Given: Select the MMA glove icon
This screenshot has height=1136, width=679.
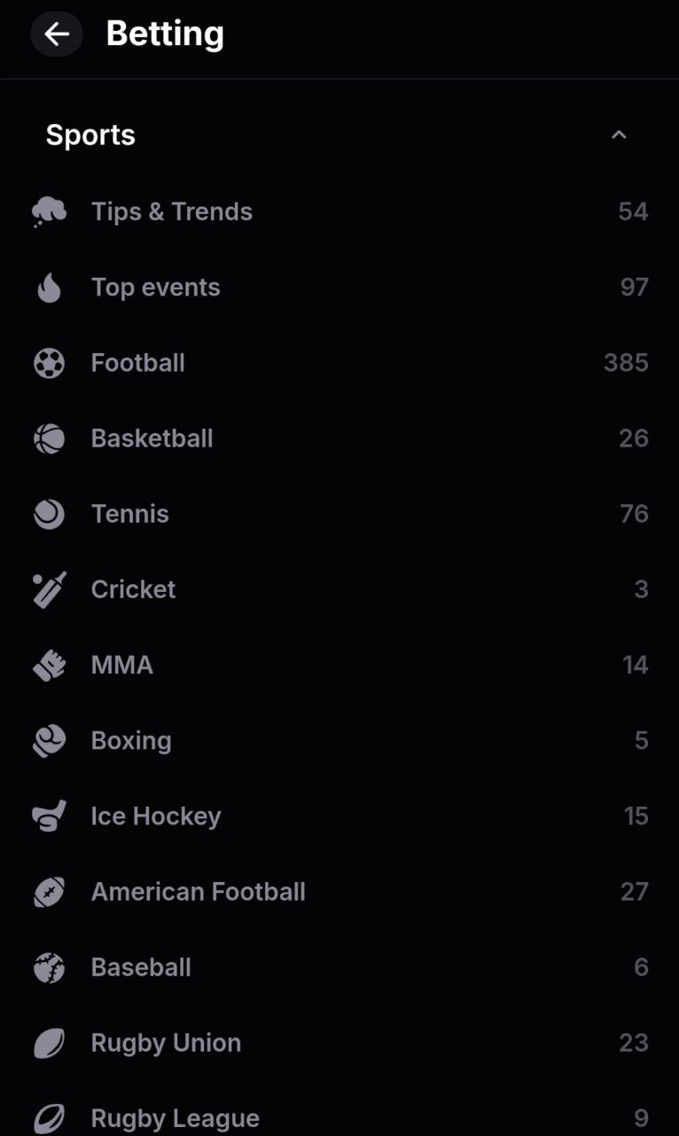Looking at the screenshot, I should (49, 665).
